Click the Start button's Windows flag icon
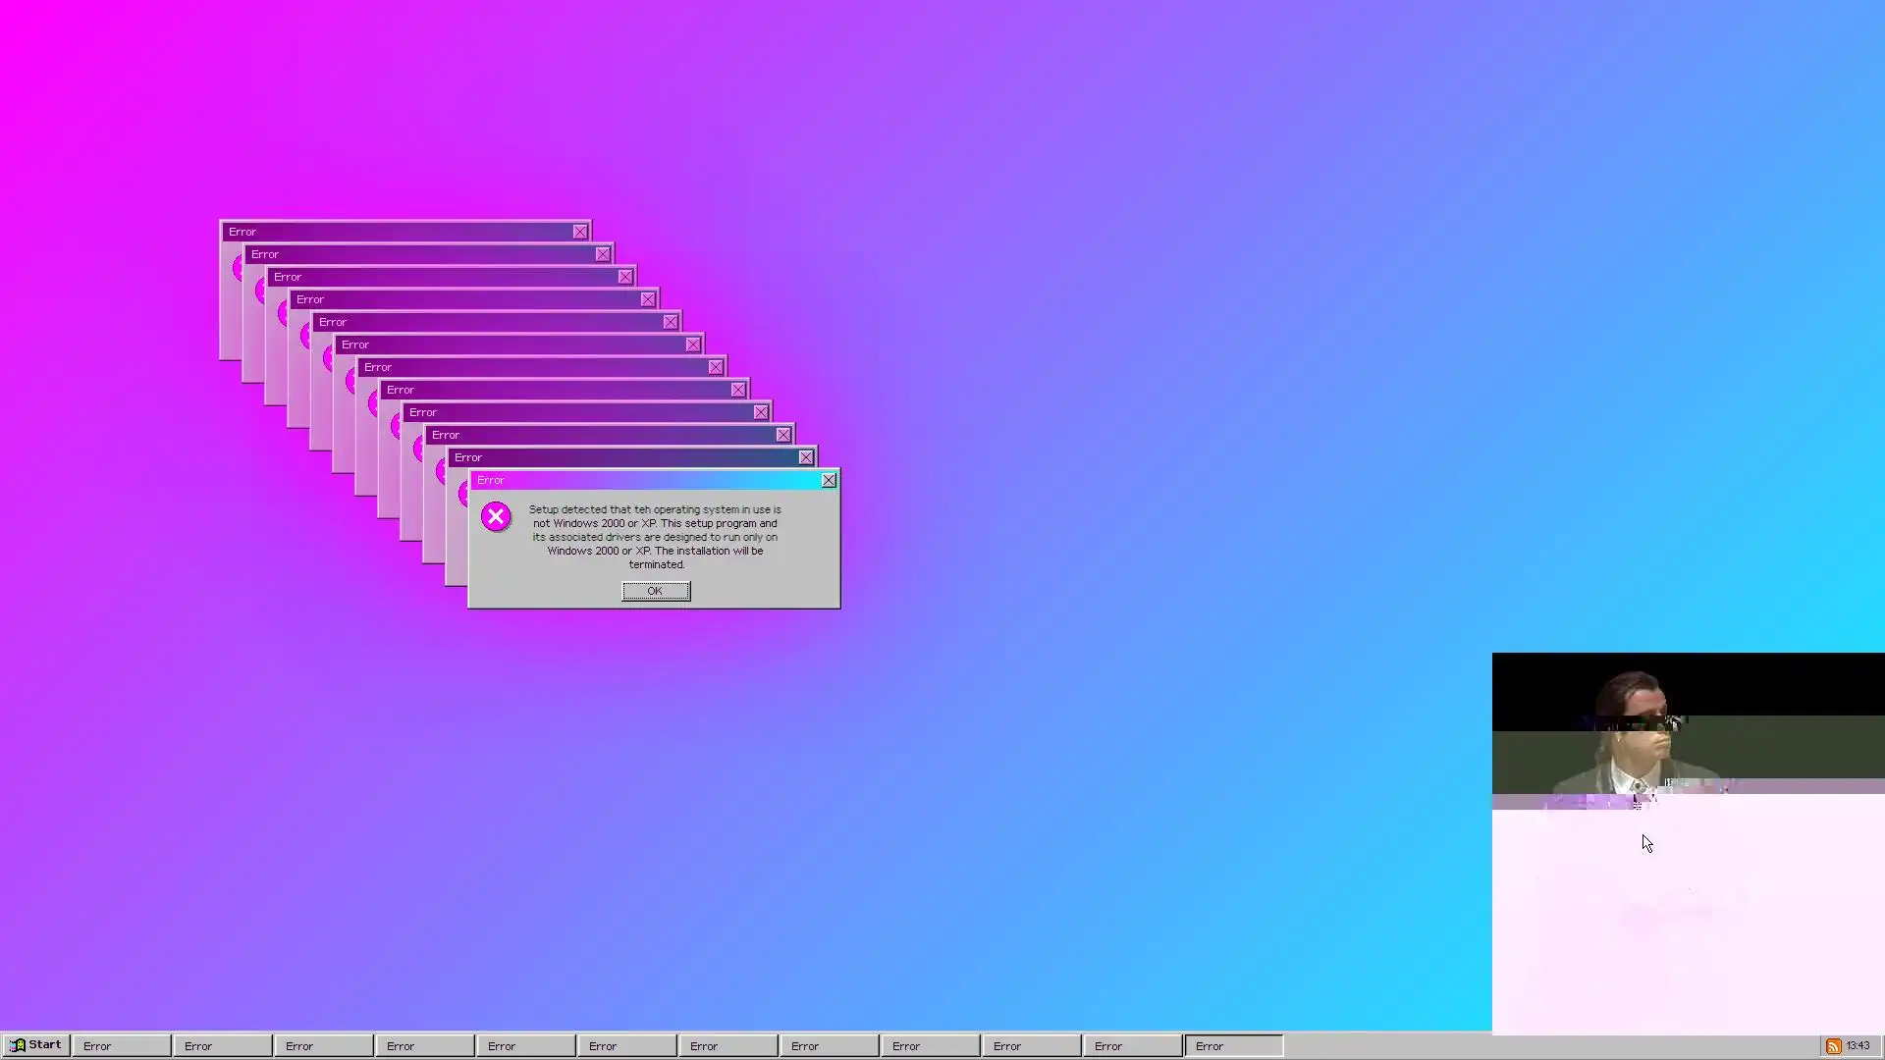 [18, 1045]
